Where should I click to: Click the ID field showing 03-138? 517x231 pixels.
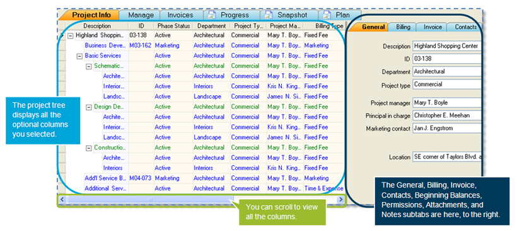click(x=447, y=59)
